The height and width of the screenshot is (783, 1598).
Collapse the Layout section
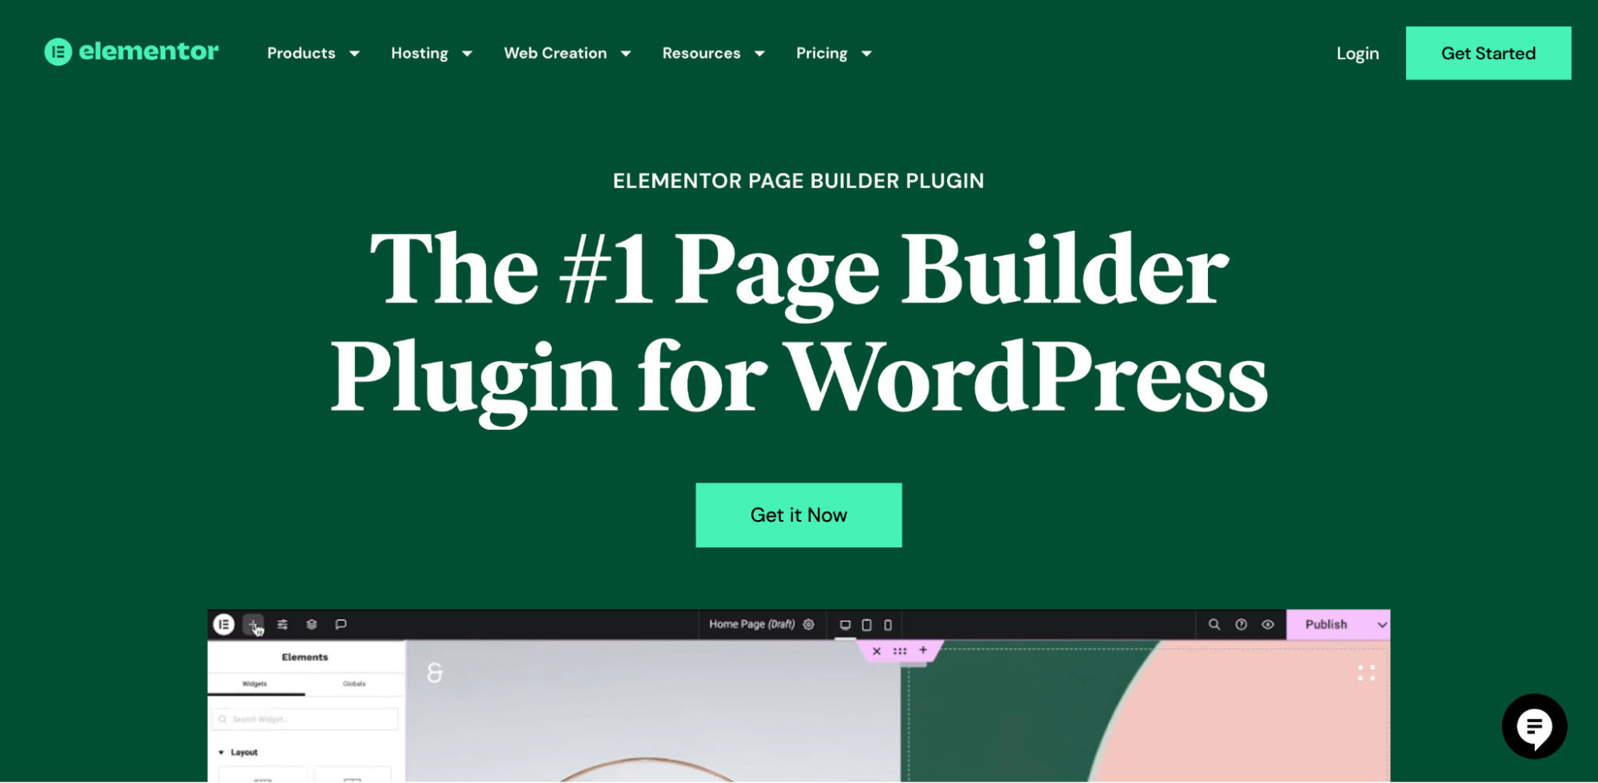click(x=238, y=753)
